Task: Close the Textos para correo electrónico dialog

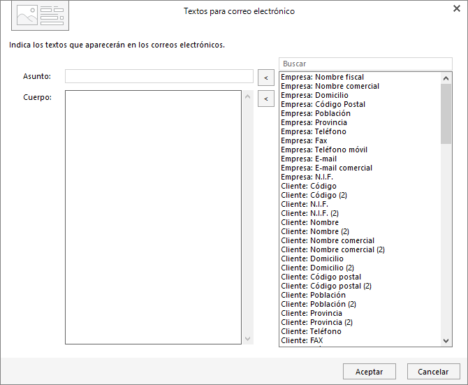Action: click(x=457, y=8)
